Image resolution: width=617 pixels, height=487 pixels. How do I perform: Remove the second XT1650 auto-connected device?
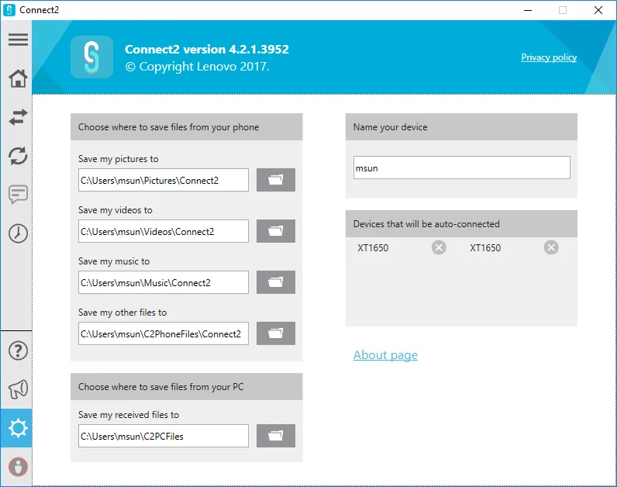click(x=551, y=247)
